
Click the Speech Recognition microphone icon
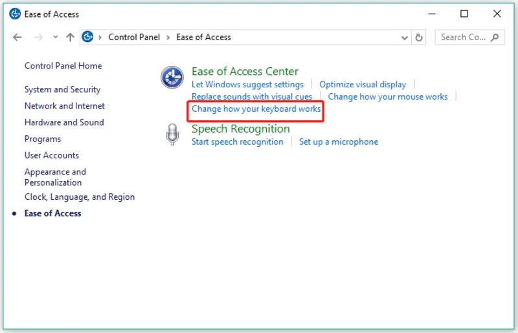coord(172,134)
